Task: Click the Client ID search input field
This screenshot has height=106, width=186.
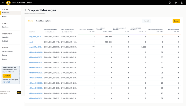Action: (x=161, y=21)
